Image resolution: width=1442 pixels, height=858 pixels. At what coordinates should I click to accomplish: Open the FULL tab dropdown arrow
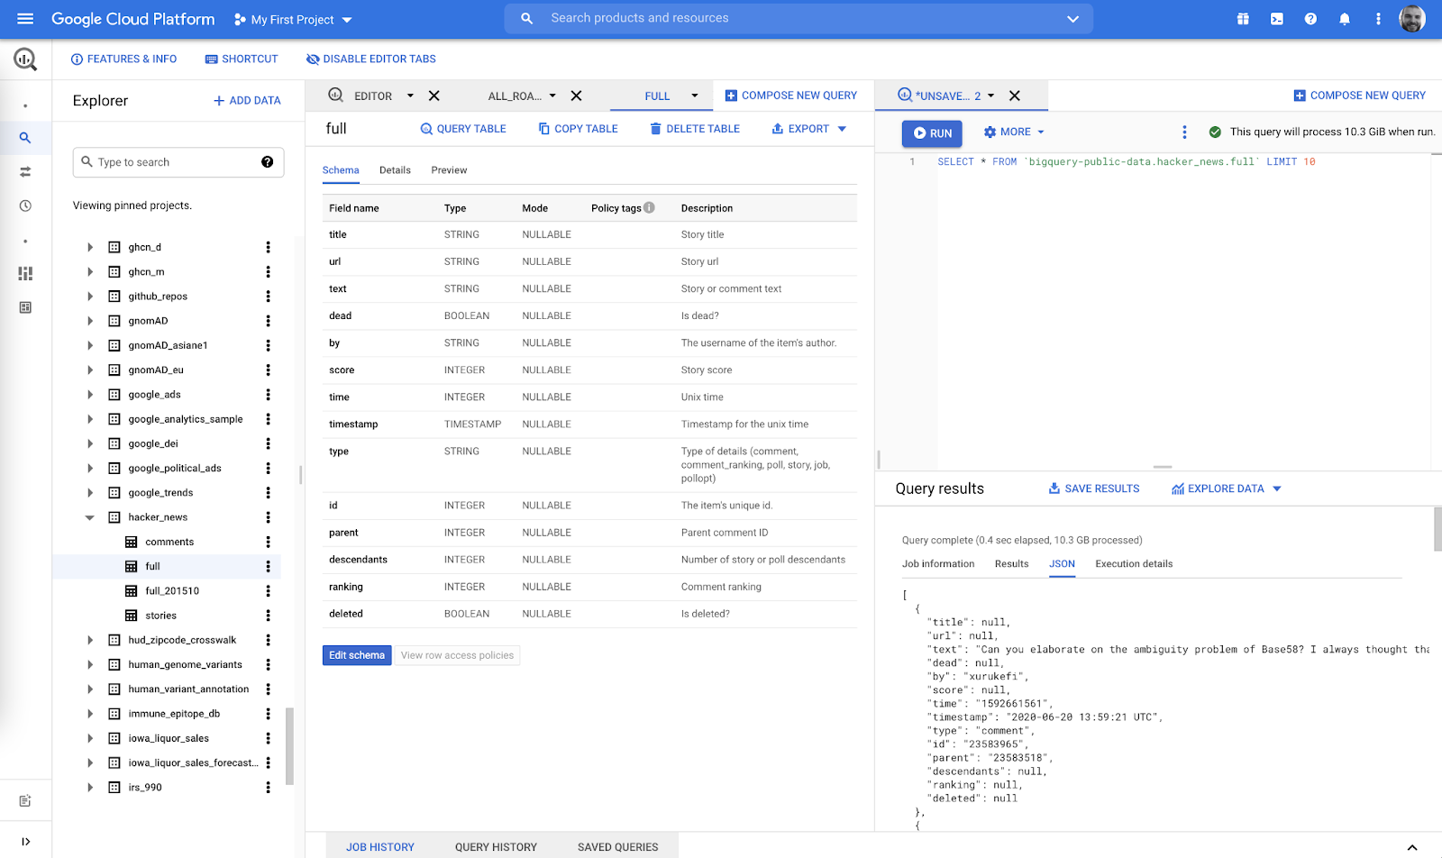(x=695, y=96)
